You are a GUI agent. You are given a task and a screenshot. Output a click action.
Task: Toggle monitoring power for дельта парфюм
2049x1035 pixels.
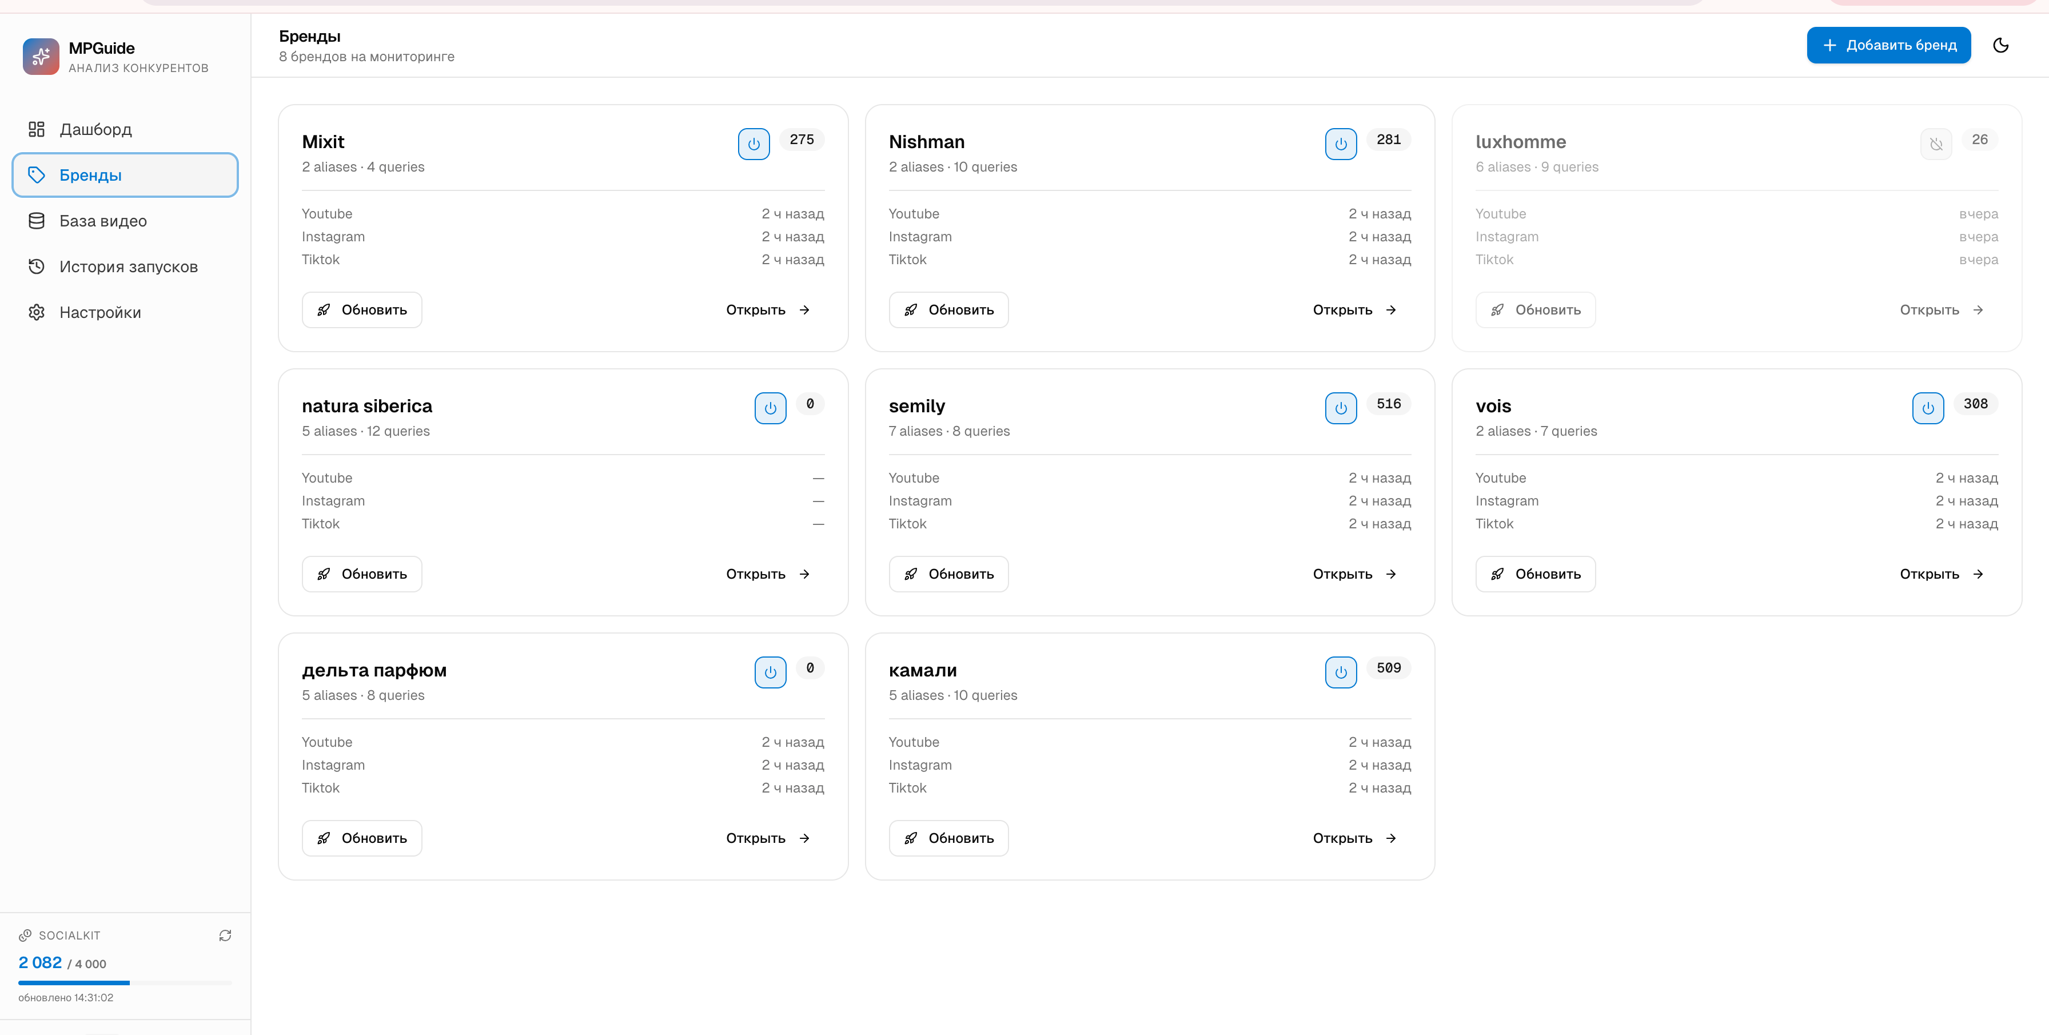(771, 672)
